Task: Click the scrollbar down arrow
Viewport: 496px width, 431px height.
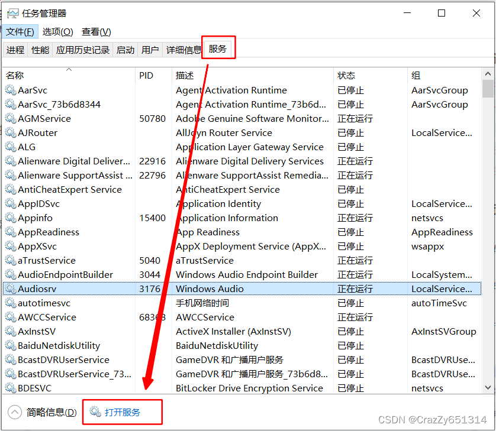Action: pyautogui.click(x=488, y=387)
